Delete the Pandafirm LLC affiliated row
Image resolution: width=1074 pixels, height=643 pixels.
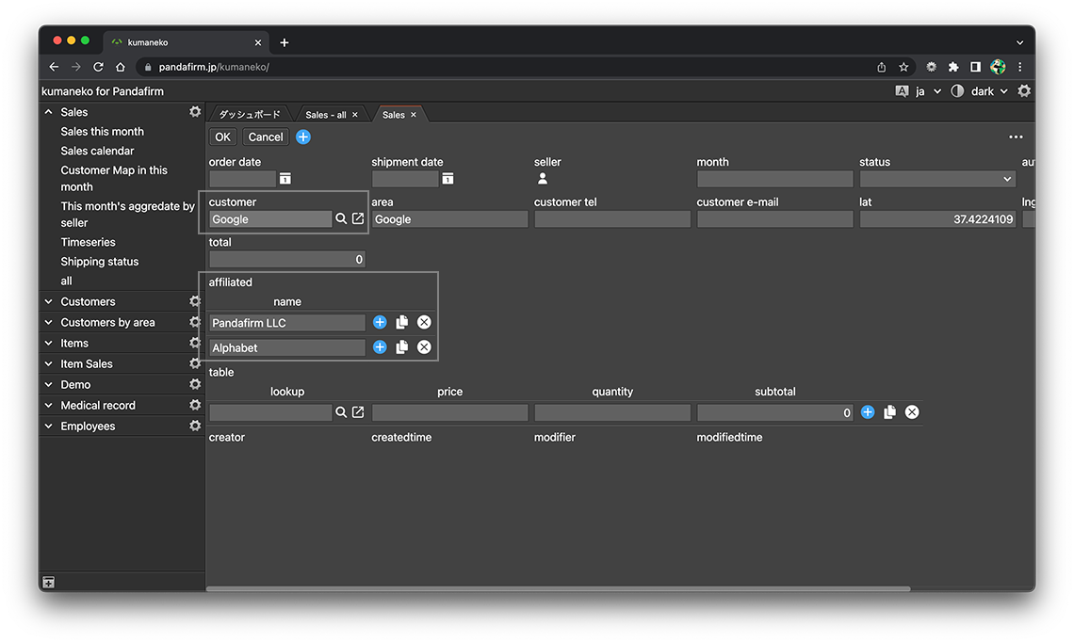424,323
